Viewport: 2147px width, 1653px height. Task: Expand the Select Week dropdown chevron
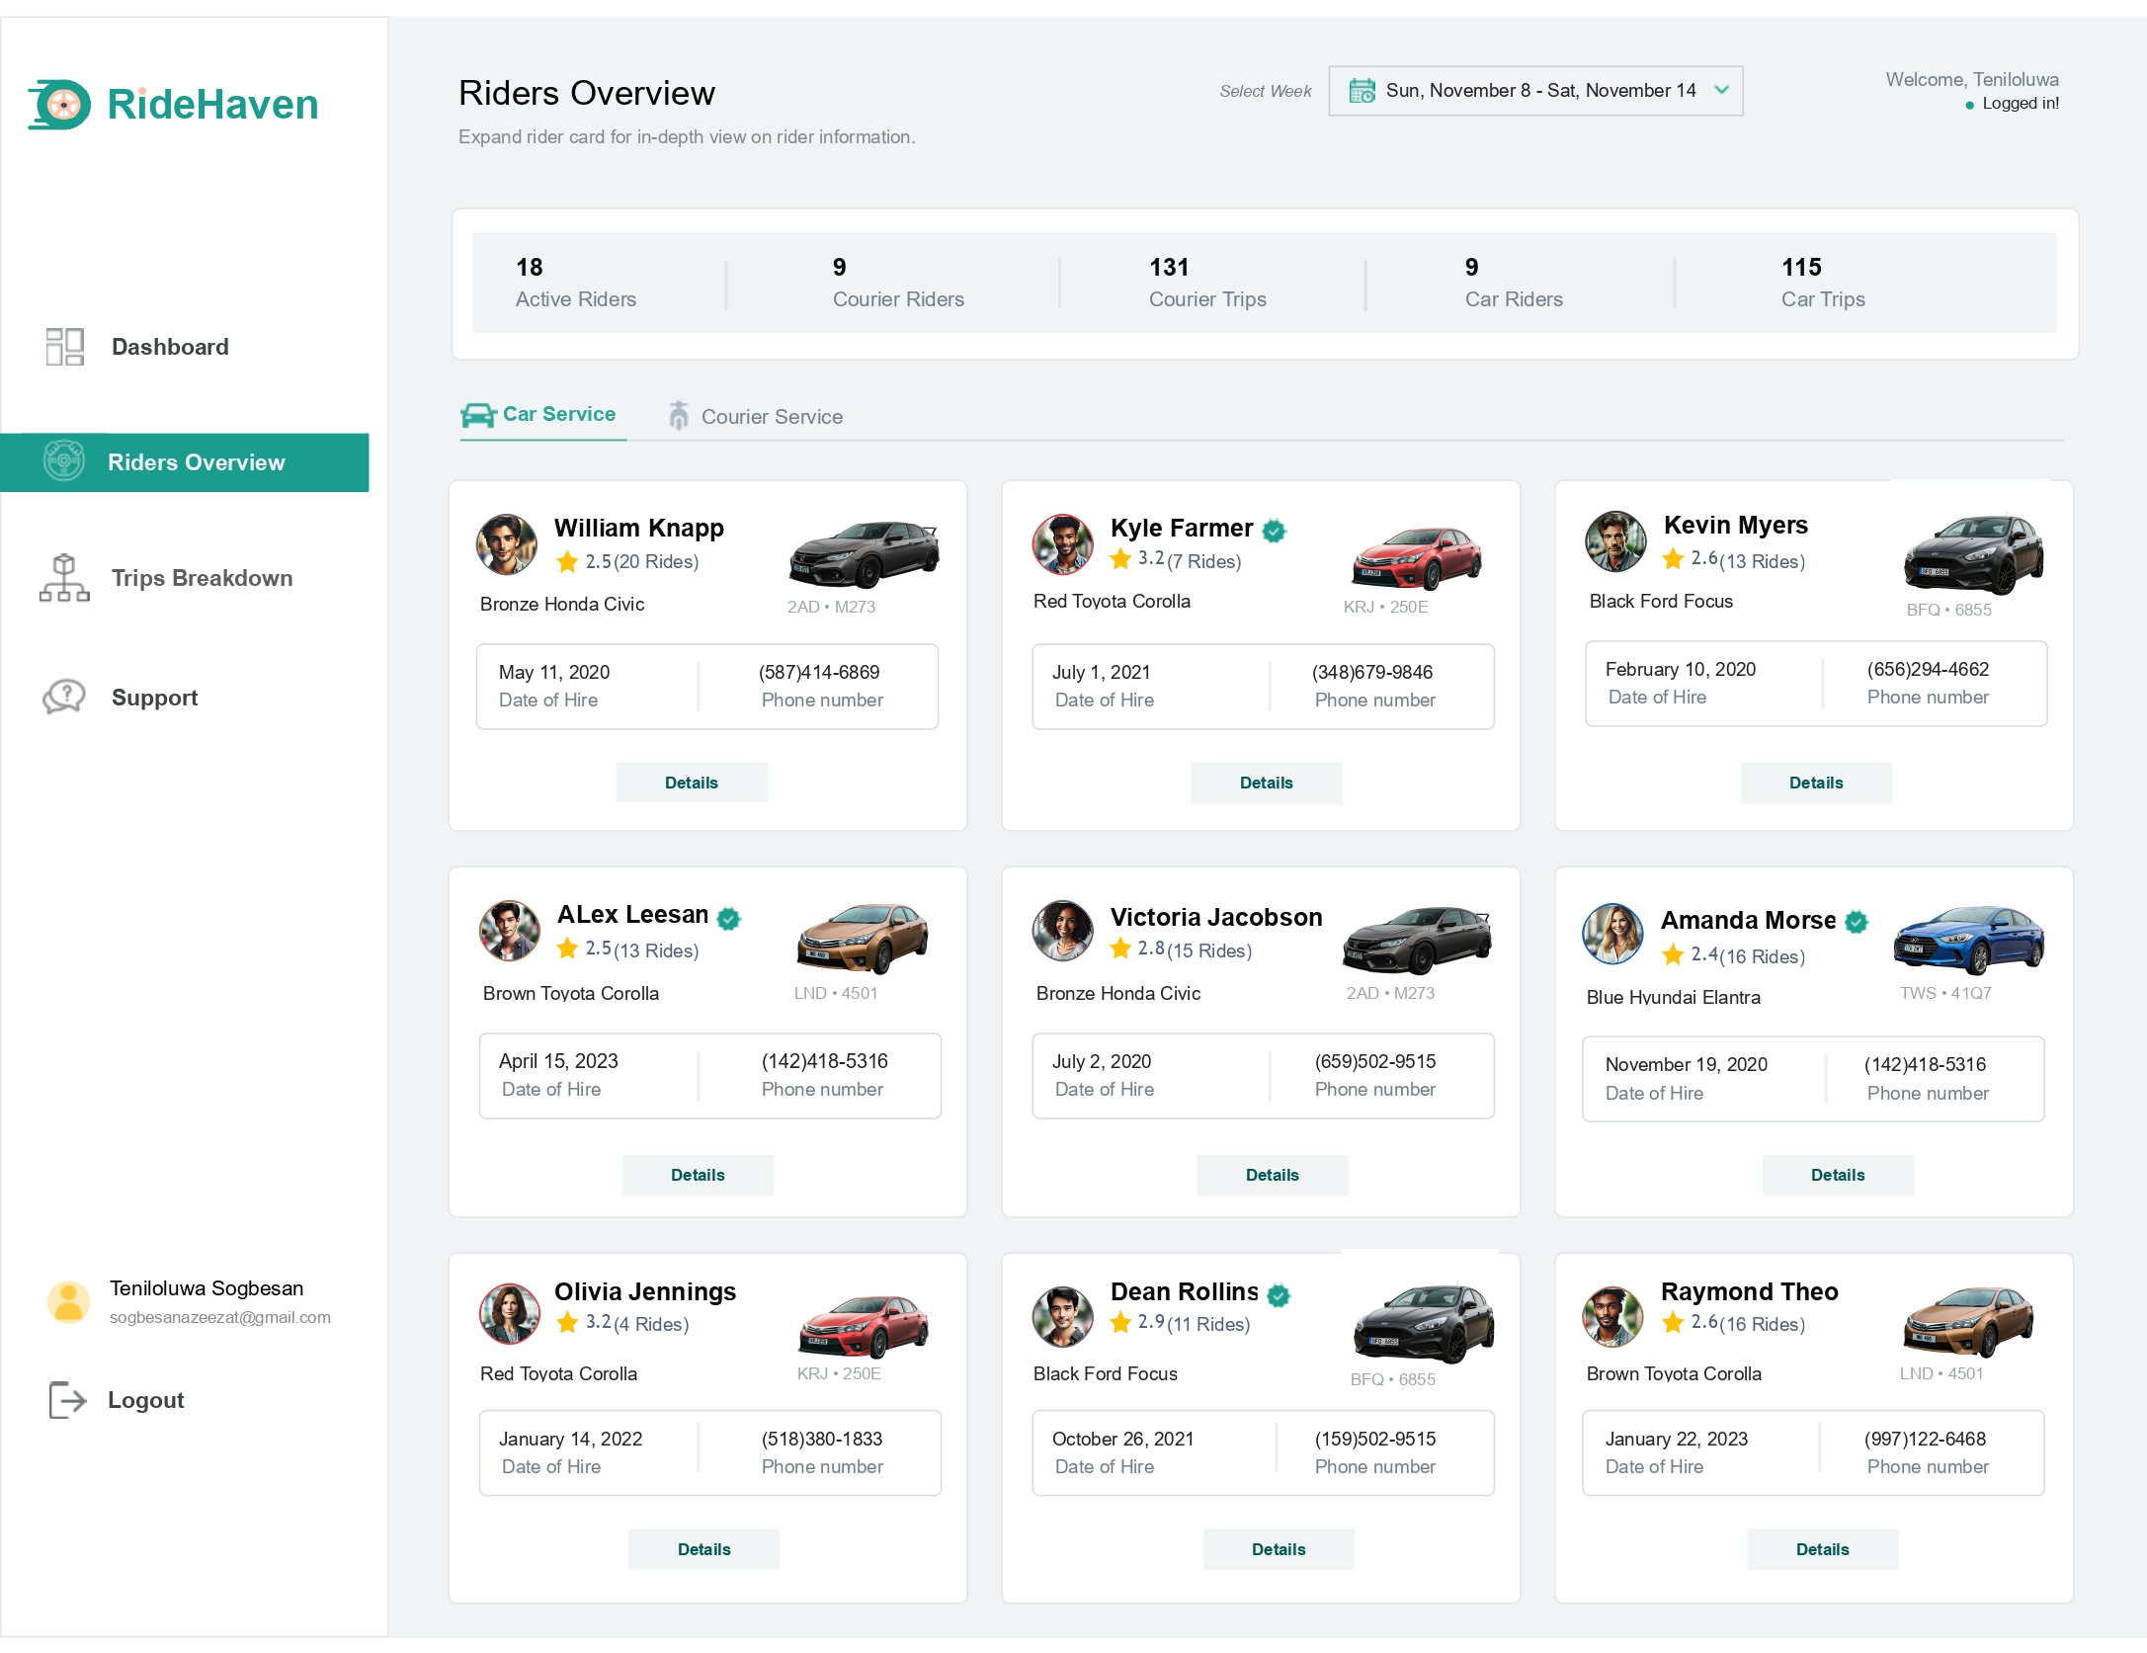tap(1721, 90)
